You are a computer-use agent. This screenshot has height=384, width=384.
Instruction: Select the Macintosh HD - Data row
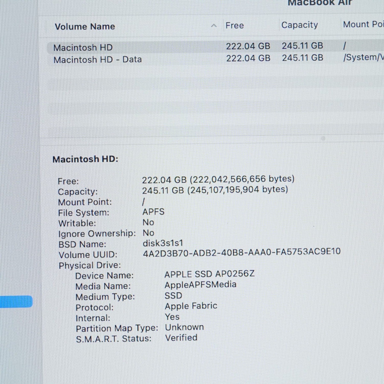215,59
